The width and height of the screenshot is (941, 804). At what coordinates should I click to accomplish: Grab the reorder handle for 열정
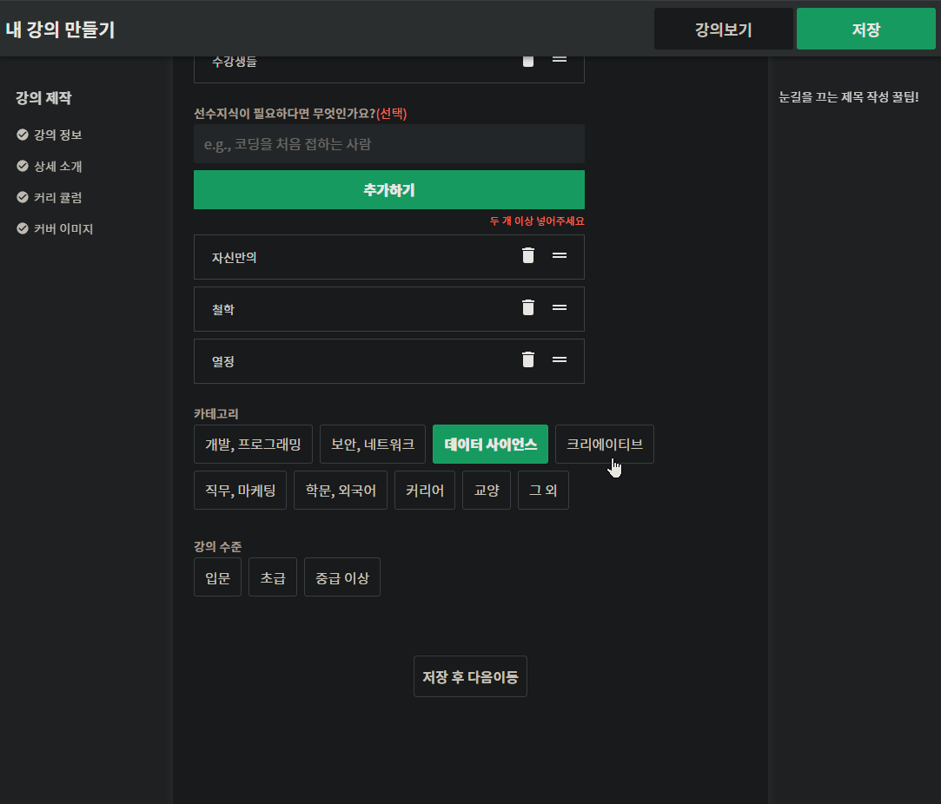560,359
